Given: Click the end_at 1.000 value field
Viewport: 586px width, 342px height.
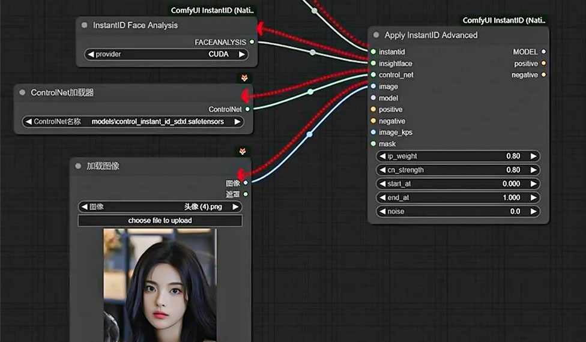Looking at the screenshot, I should tap(458, 197).
